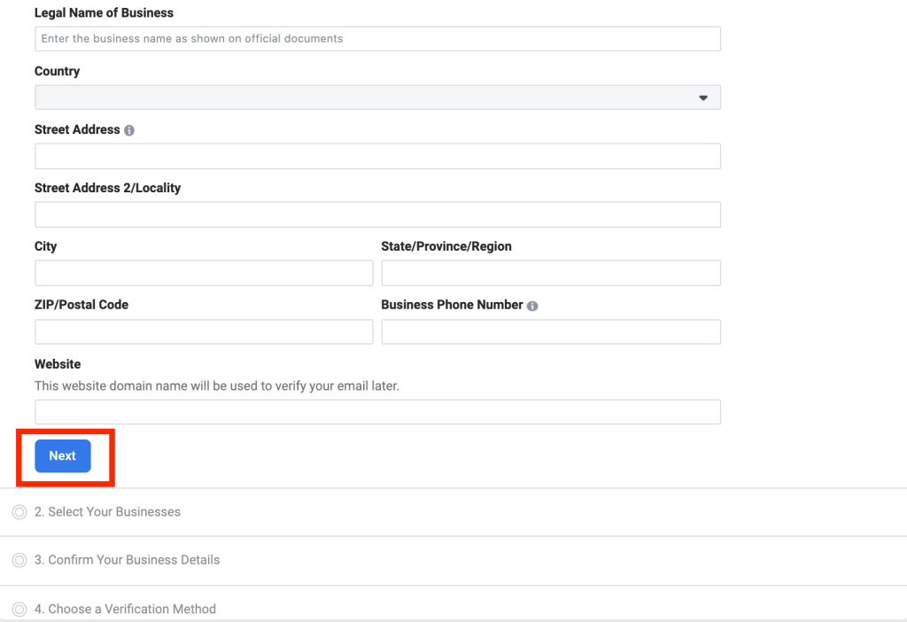Screen dimensions: 907x622
Task: Open the Country dropdown arrow
Action: (x=703, y=97)
